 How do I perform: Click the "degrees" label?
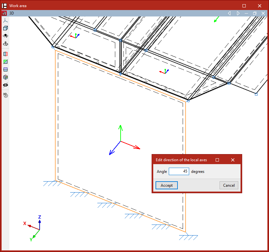[198, 172]
